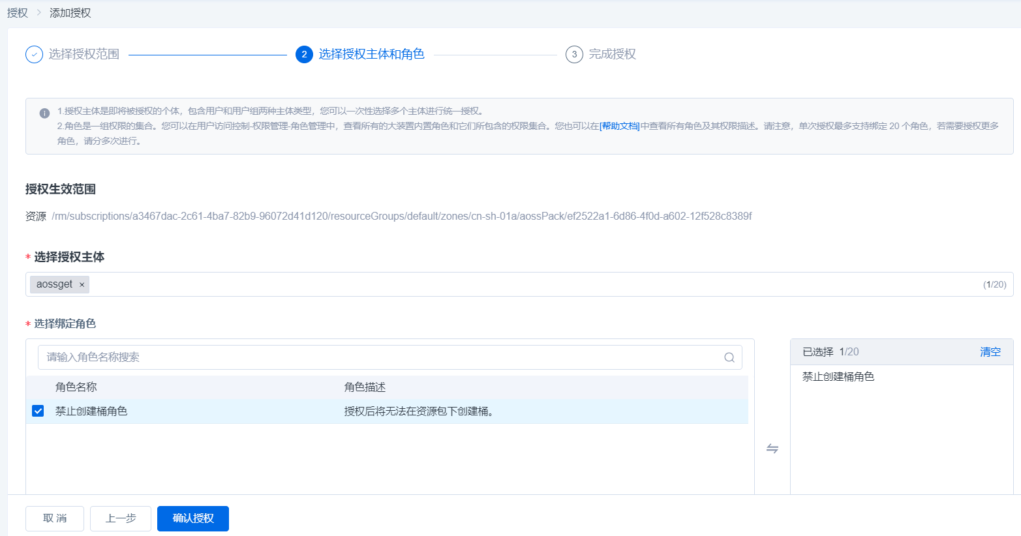
Task: Click the checkmark icon of step 选择授权范围
Action: (x=34, y=54)
